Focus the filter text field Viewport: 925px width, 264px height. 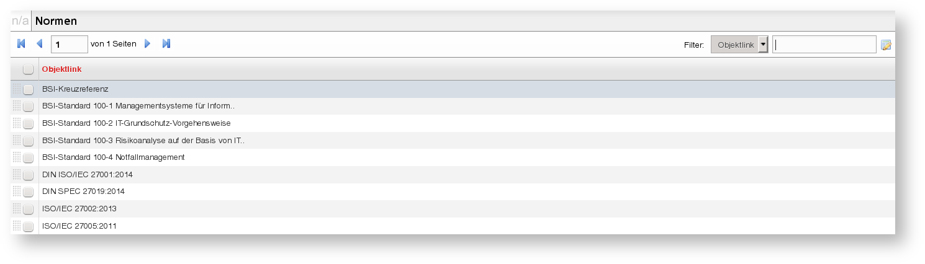[x=824, y=45]
